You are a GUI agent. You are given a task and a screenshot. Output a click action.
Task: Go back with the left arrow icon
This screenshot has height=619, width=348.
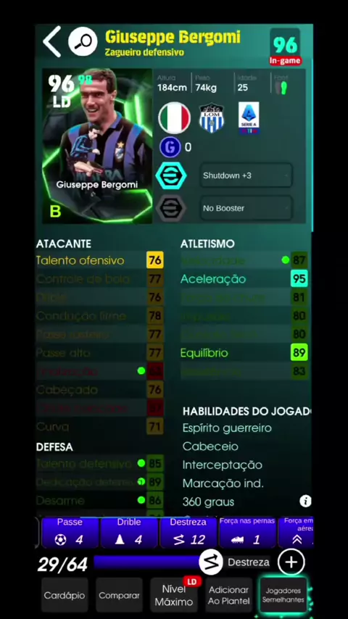tap(52, 41)
